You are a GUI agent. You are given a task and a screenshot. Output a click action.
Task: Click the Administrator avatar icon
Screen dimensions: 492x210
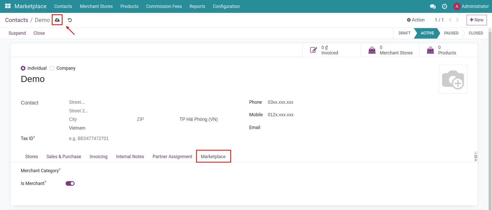(457, 6)
